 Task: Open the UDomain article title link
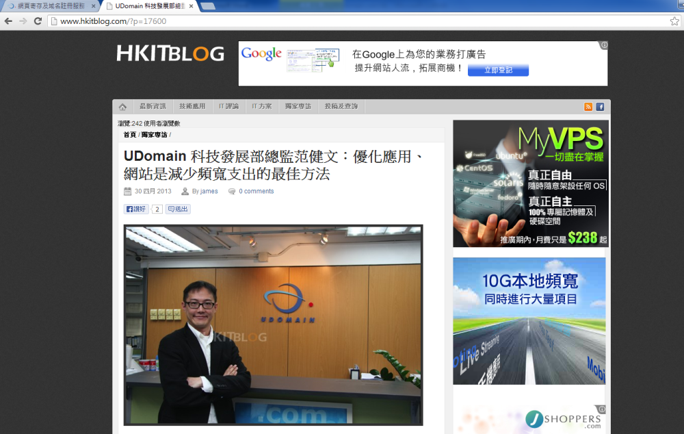(x=274, y=165)
